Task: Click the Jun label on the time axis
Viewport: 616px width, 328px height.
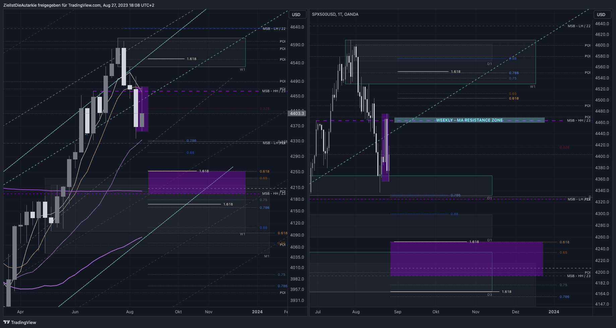Action: pos(75,312)
